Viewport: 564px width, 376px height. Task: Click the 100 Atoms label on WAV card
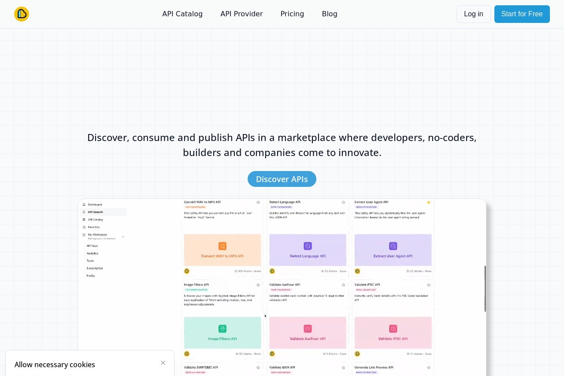coord(248,271)
